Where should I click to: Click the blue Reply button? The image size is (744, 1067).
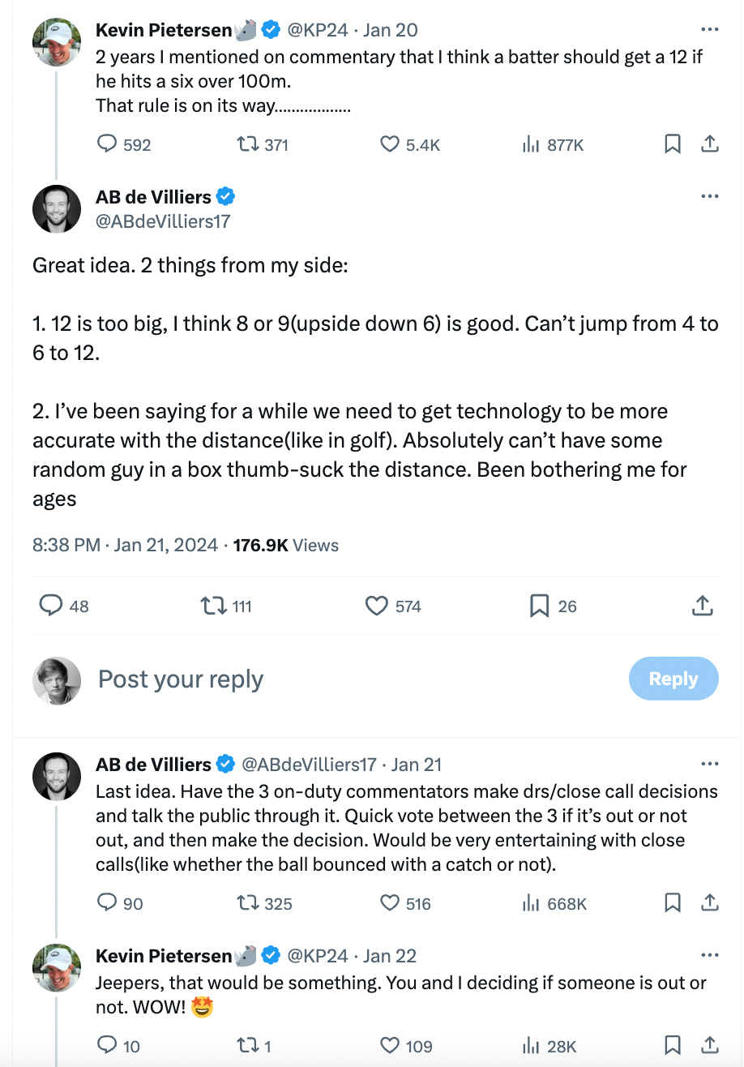point(673,679)
